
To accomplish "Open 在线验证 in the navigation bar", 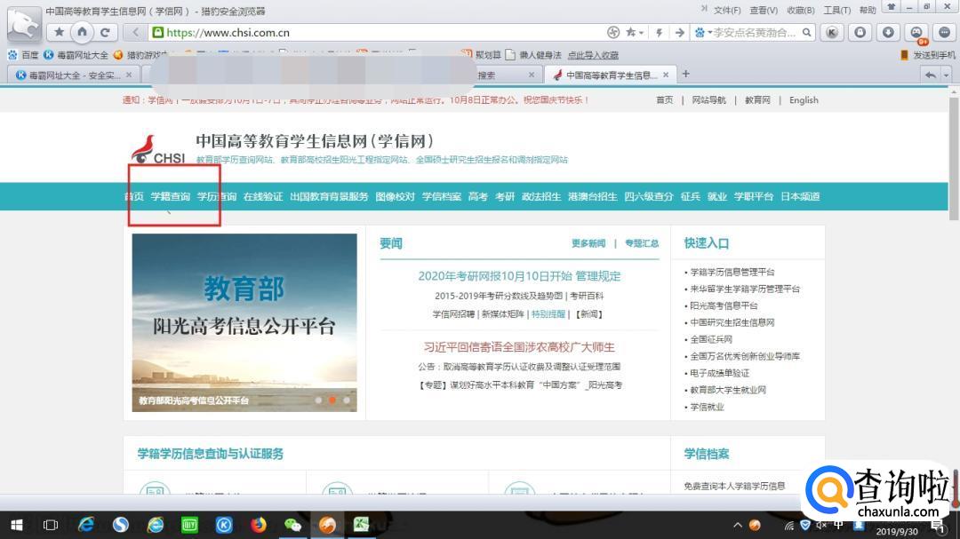I will [263, 196].
